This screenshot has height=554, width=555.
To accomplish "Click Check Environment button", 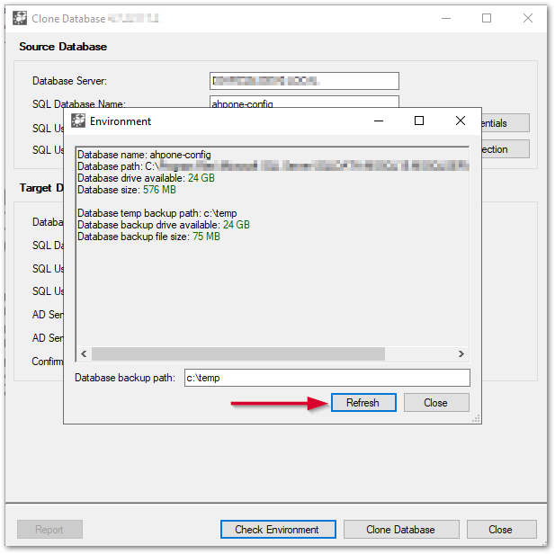I will click(x=278, y=529).
